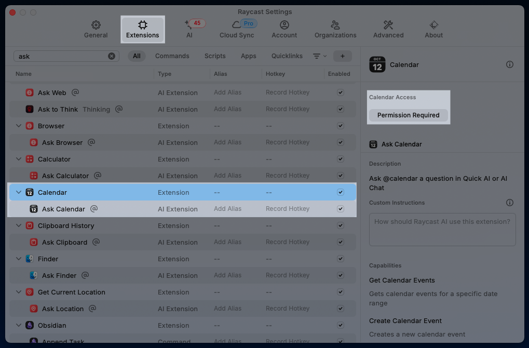Click the Calendar row icon in list
Image resolution: width=529 pixels, height=348 pixels.
pos(30,192)
